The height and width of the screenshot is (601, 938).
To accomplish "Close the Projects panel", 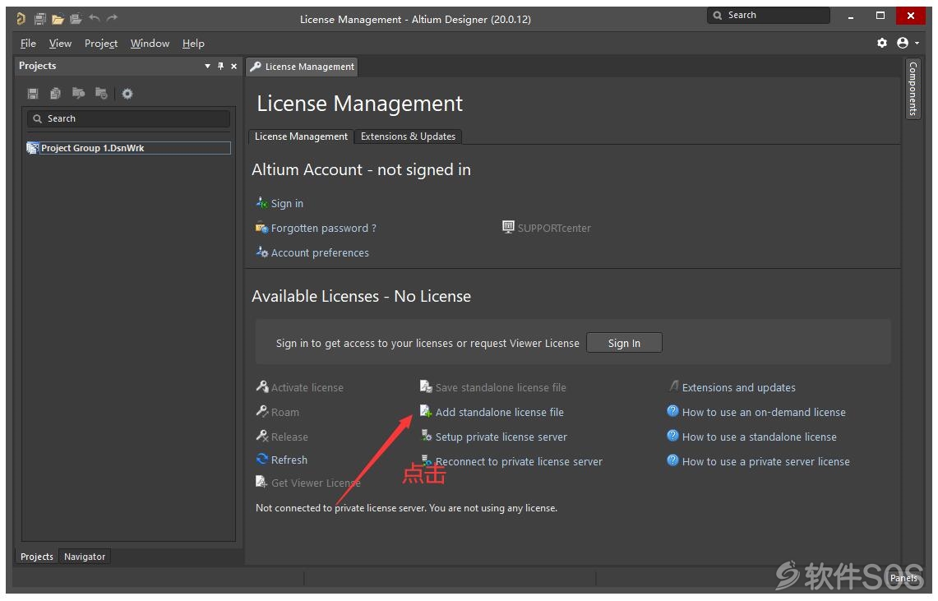I will pyautogui.click(x=234, y=66).
